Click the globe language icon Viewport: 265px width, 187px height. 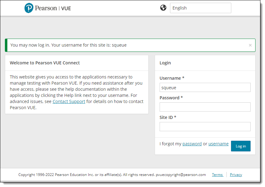pos(163,8)
